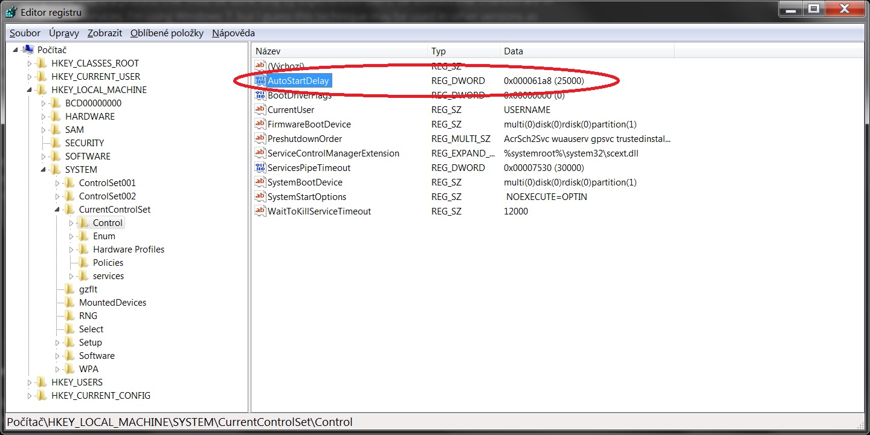Click the WaitToKillServiceTimeout value name
The image size is (870, 435).
click(x=320, y=211)
